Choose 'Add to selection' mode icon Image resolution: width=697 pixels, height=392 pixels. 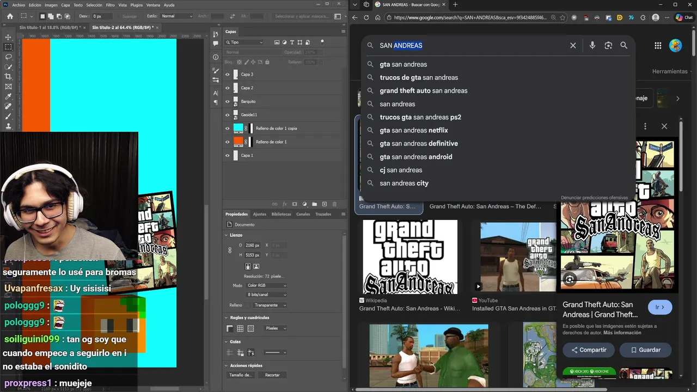pos(50,16)
